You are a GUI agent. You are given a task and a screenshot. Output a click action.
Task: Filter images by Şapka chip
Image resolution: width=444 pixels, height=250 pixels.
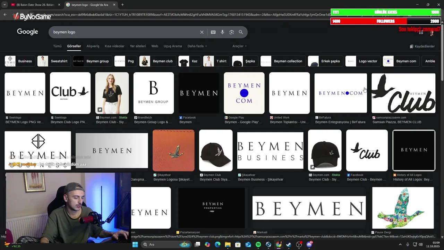coord(245,61)
